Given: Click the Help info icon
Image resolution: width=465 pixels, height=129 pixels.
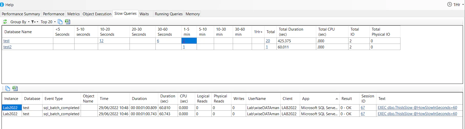Looking at the screenshot, I should point(2,5).
